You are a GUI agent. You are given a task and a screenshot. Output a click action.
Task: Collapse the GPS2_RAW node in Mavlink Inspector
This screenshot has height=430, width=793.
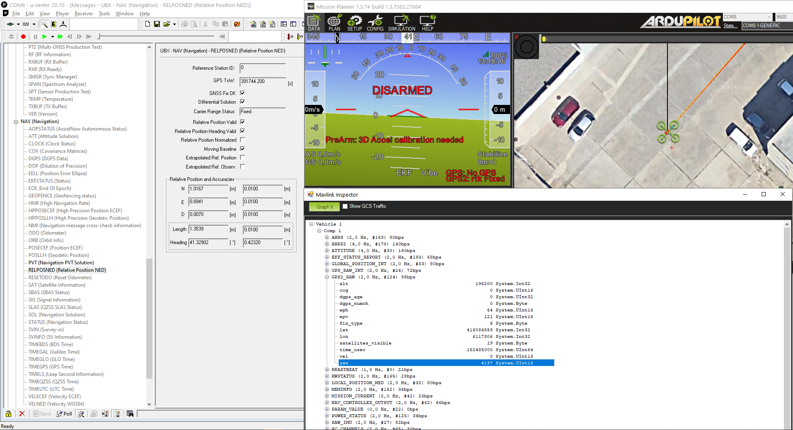click(327, 277)
